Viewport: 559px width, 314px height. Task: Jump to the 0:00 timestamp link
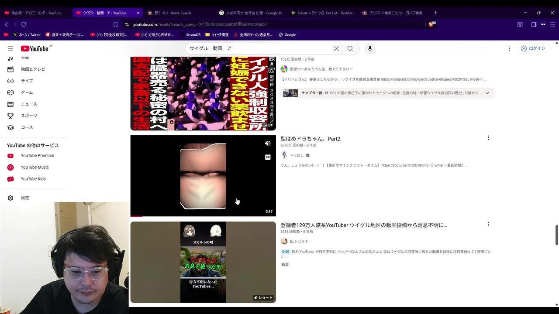click(x=286, y=252)
